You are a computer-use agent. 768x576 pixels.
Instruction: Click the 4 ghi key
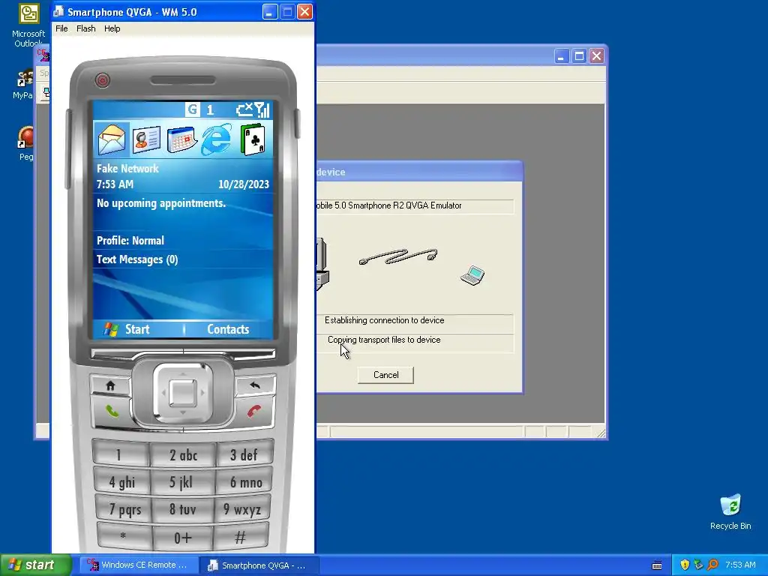[x=121, y=482]
